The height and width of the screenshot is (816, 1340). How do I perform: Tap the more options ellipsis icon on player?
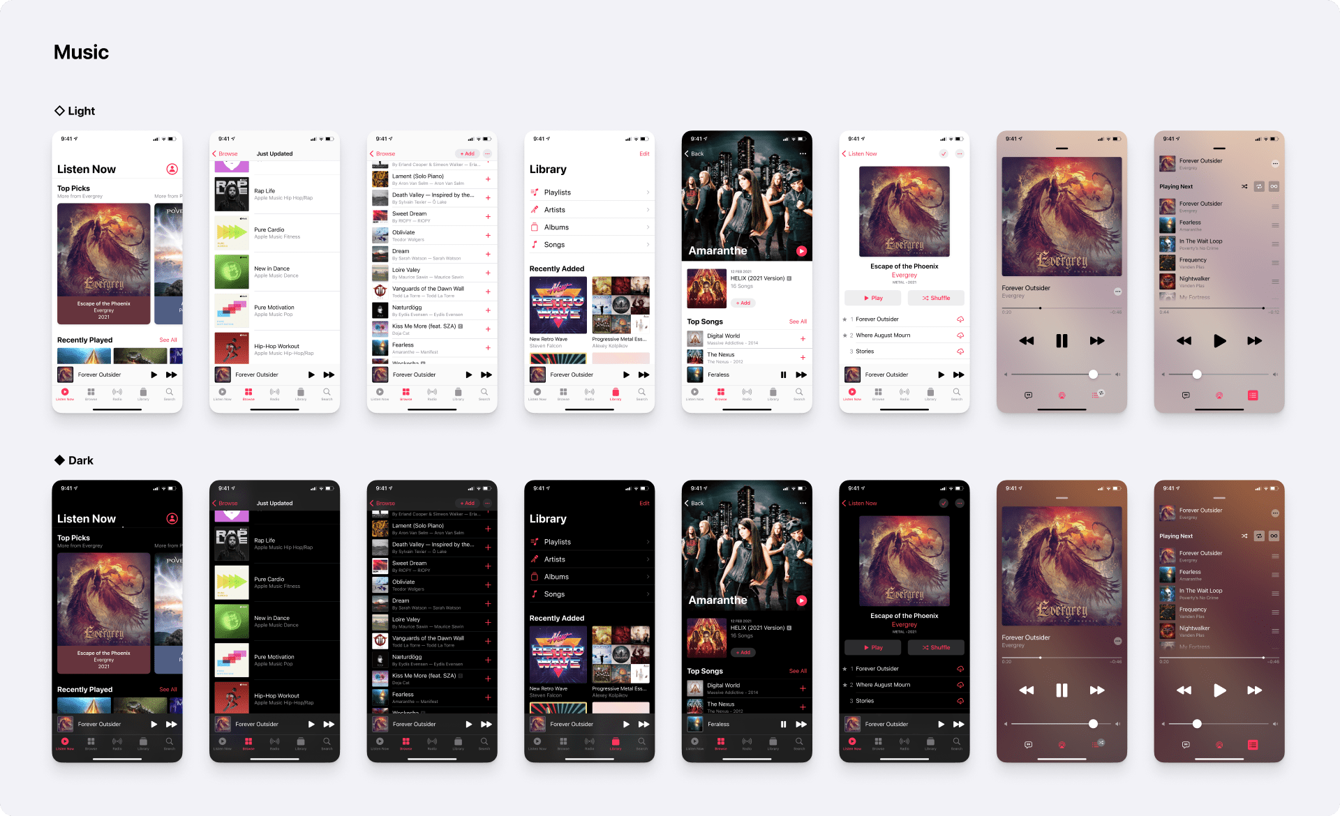tap(1114, 291)
